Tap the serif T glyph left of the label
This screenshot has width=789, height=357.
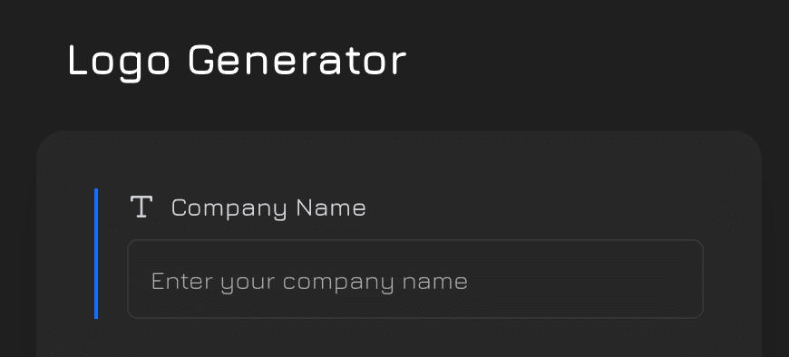coord(141,207)
